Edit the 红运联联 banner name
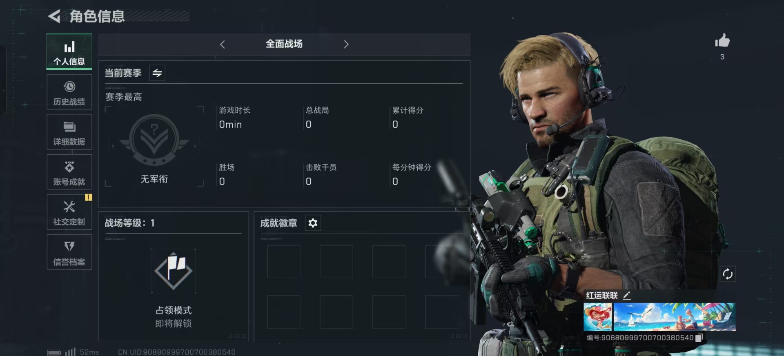The width and height of the screenshot is (784, 356). point(627,295)
